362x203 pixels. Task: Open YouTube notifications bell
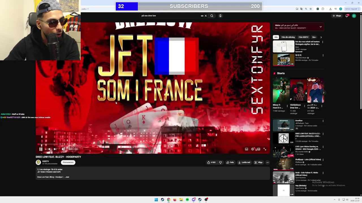pyautogui.click(x=347, y=16)
